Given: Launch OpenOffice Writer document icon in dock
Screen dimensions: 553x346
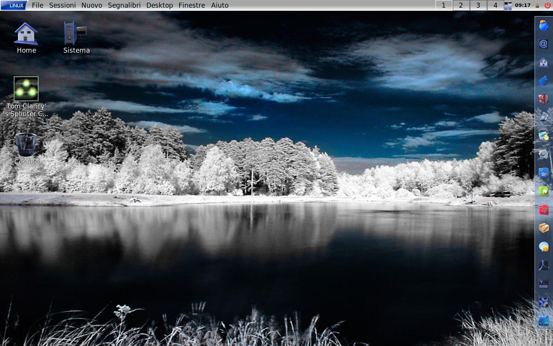Looking at the screenshot, I should tap(543, 173).
